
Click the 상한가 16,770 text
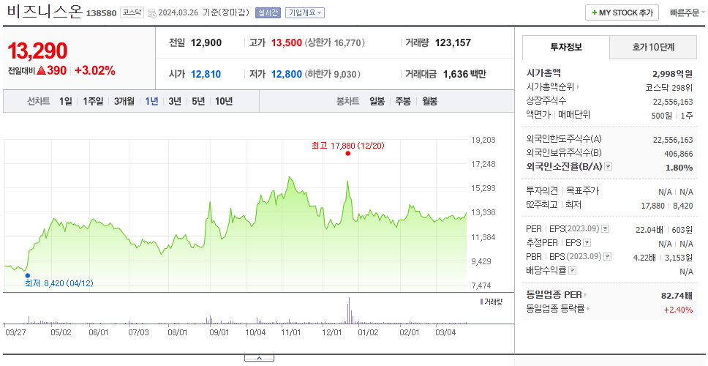pyautogui.click(x=334, y=43)
